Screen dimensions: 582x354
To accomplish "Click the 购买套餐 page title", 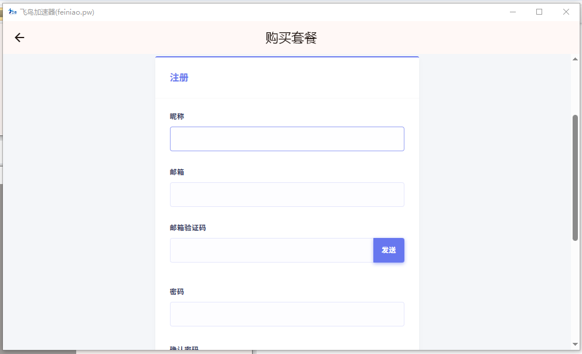I will tap(291, 38).
